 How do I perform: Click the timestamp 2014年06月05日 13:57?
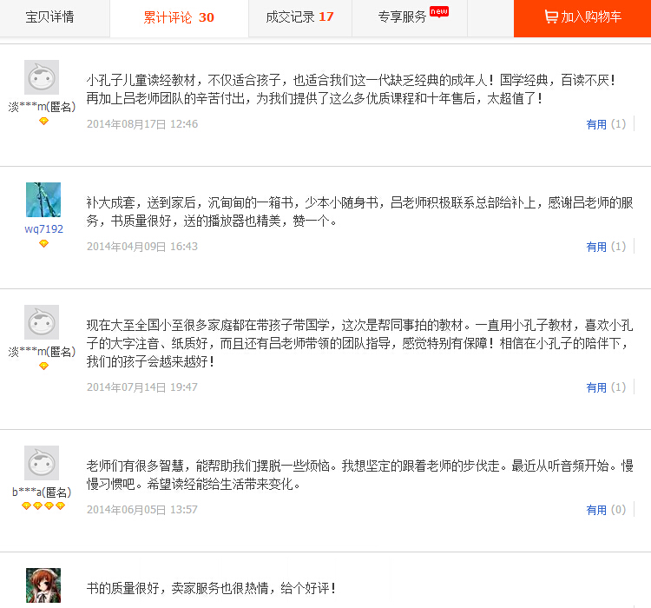click(142, 510)
